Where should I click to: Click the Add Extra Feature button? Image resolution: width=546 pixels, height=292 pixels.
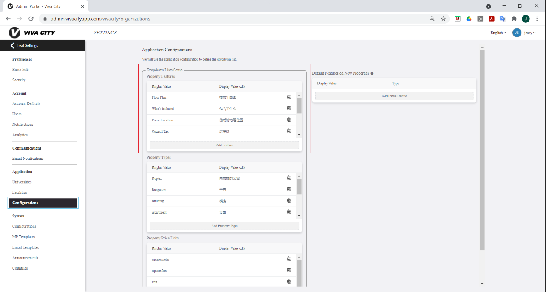(x=394, y=96)
